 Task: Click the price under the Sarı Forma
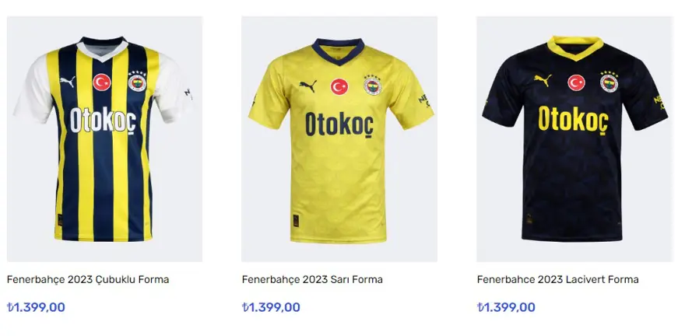click(x=271, y=307)
